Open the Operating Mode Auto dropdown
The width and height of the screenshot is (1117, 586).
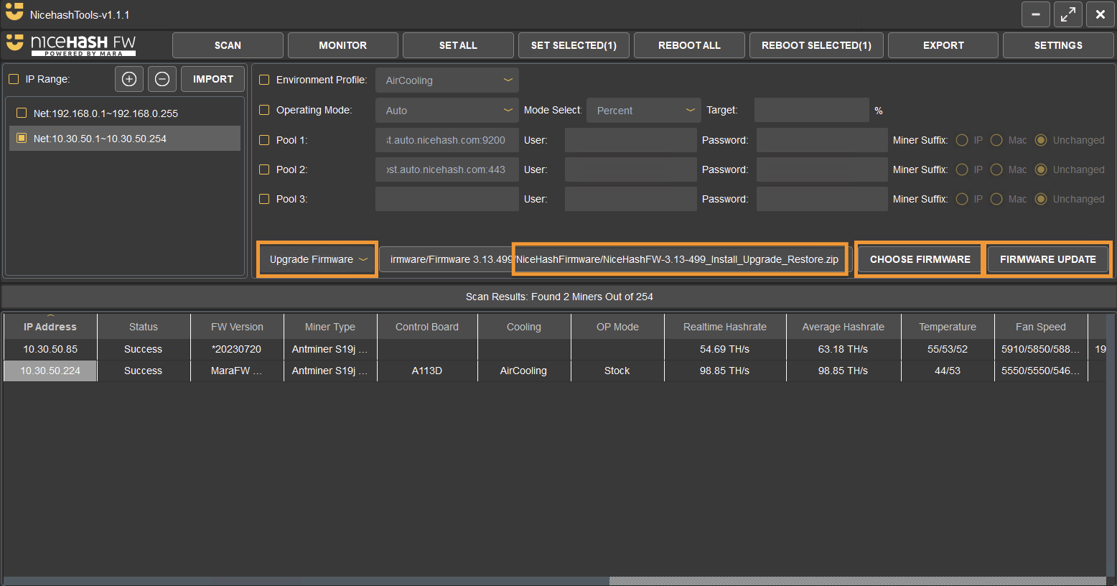(x=447, y=110)
